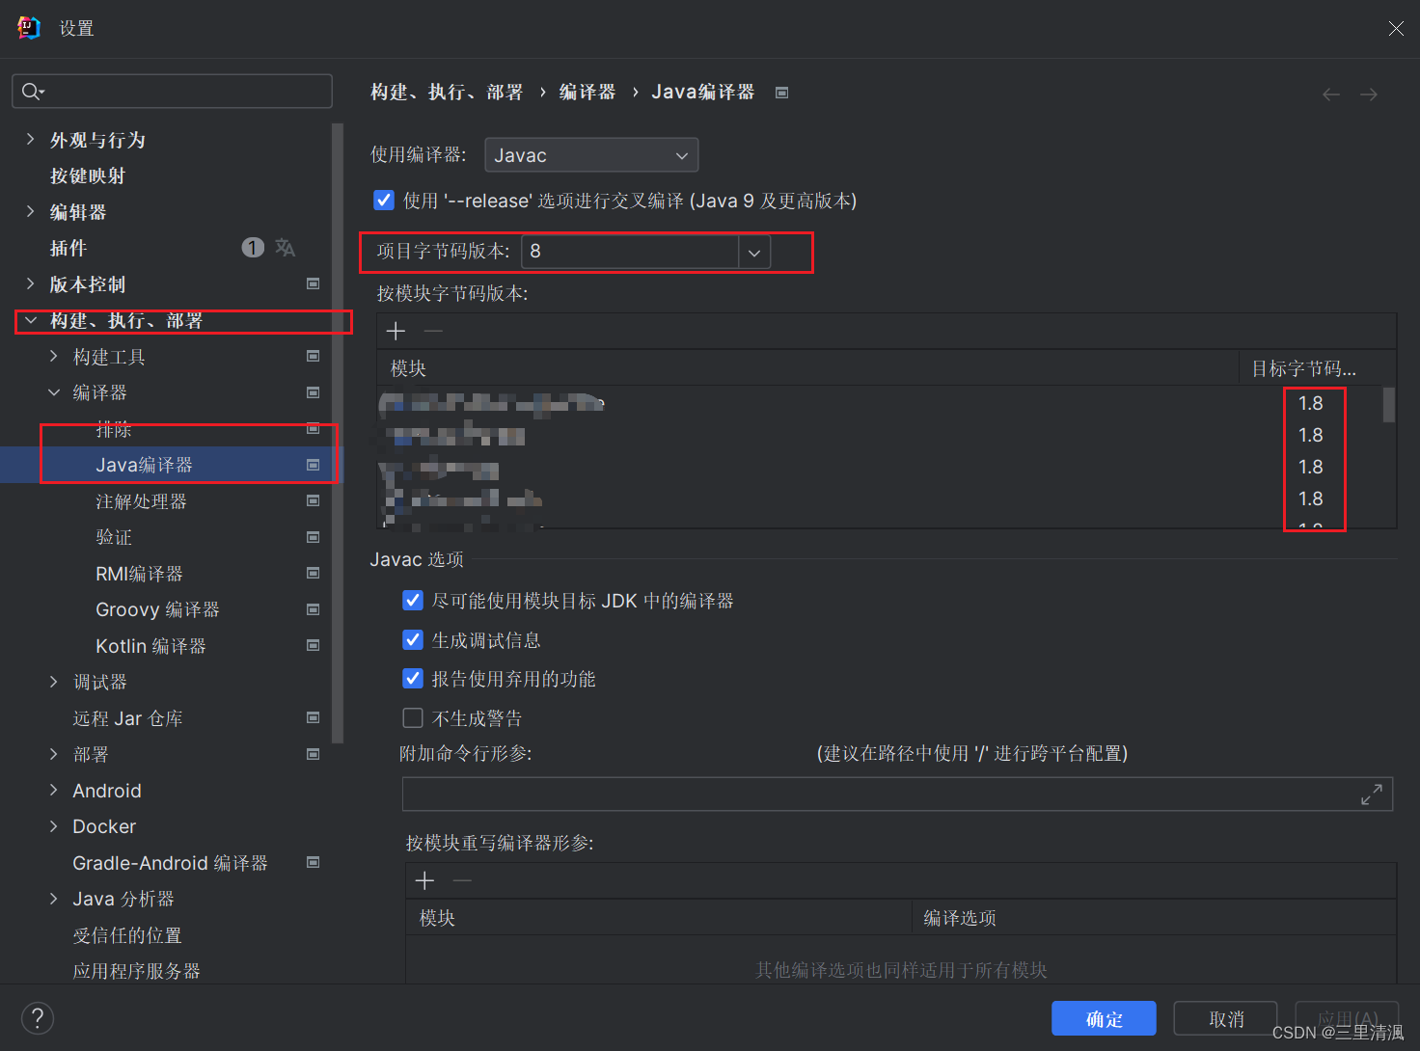Viewport: 1420px width, 1051px height.
Task: Expand 版本控制 tree node
Action: pyautogui.click(x=30, y=283)
